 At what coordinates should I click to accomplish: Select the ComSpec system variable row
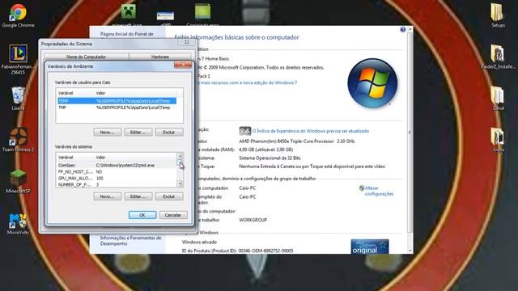click(x=117, y=165)
